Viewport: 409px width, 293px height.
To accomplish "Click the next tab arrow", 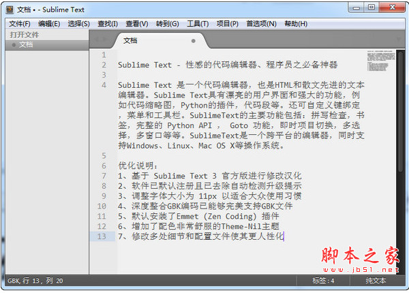I will [105, 40].
